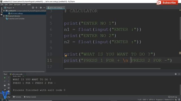Click the restore layout icon in Run panel
The width and height of the screenshot is (181, 101).
[x=5, y=86]
